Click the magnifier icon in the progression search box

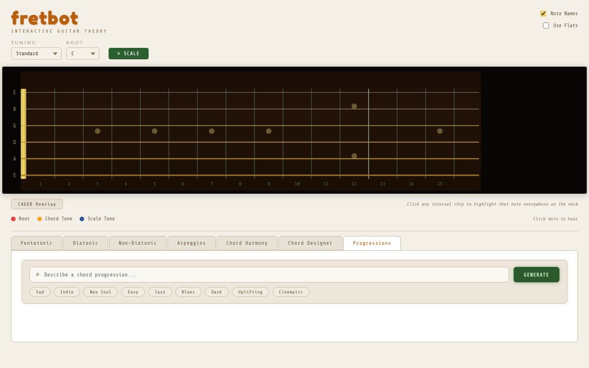pos(37,275)
